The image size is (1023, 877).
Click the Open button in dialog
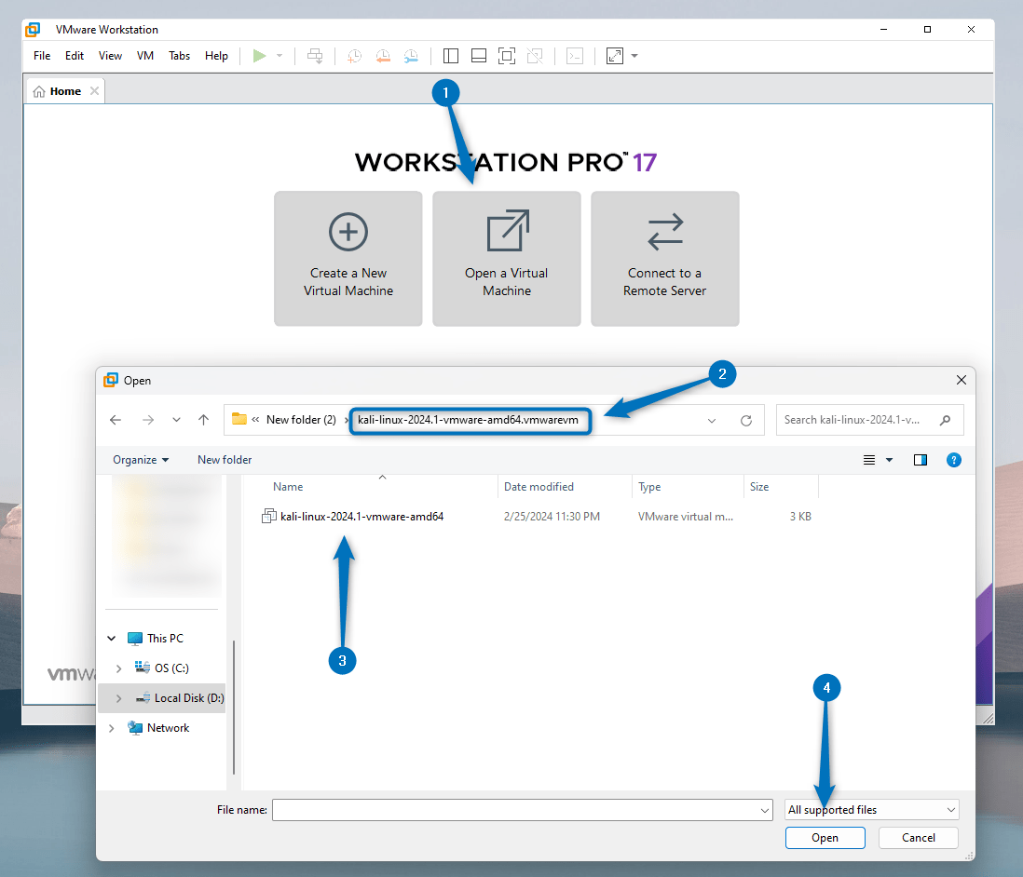coord(825,838)
